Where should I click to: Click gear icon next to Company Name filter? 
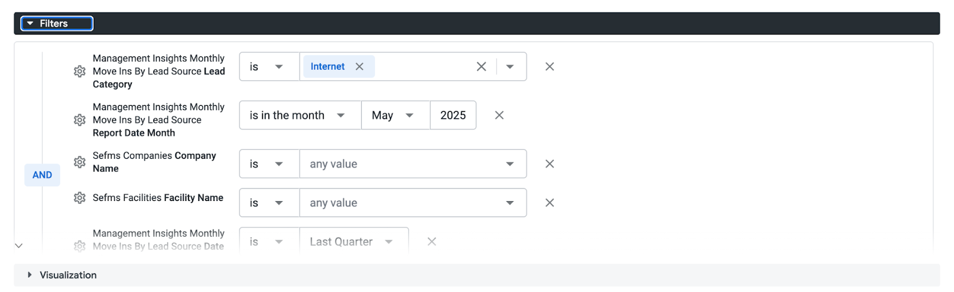click(79, 162)
